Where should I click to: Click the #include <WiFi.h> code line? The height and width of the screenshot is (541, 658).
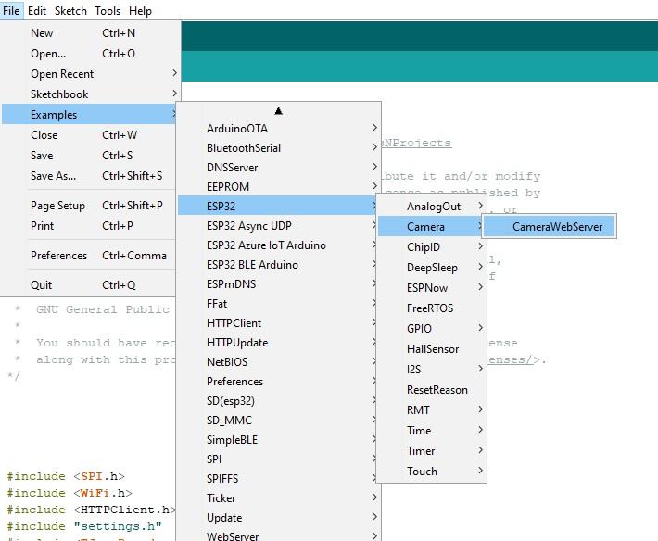70,493
